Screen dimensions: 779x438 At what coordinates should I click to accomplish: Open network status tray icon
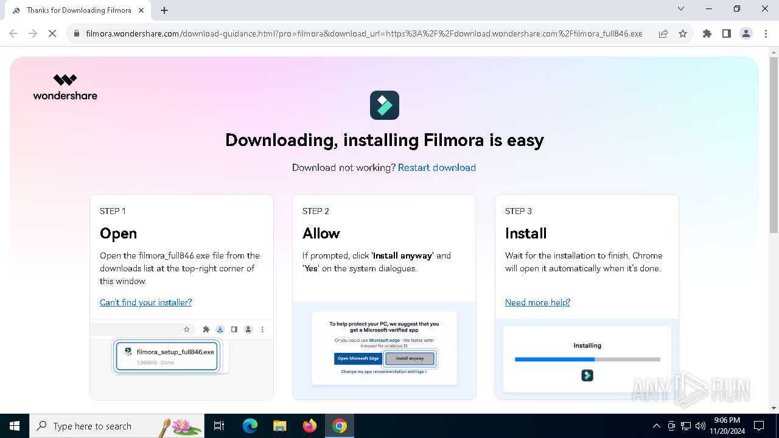[686, 426]
